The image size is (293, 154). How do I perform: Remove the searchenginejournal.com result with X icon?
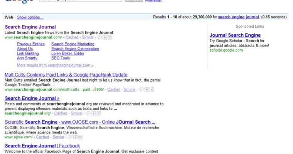(x=110, y=37)
